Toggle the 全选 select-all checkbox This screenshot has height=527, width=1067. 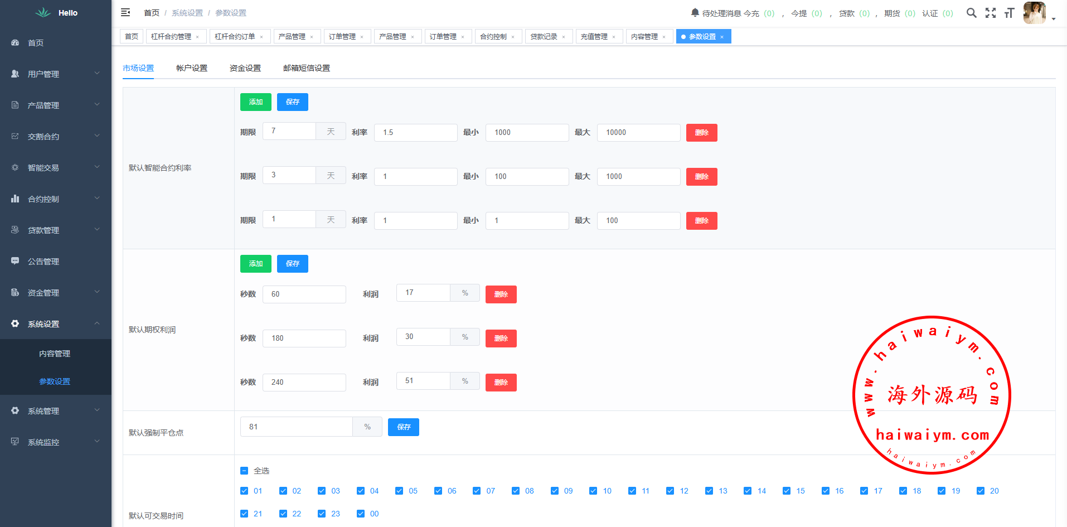244,471
